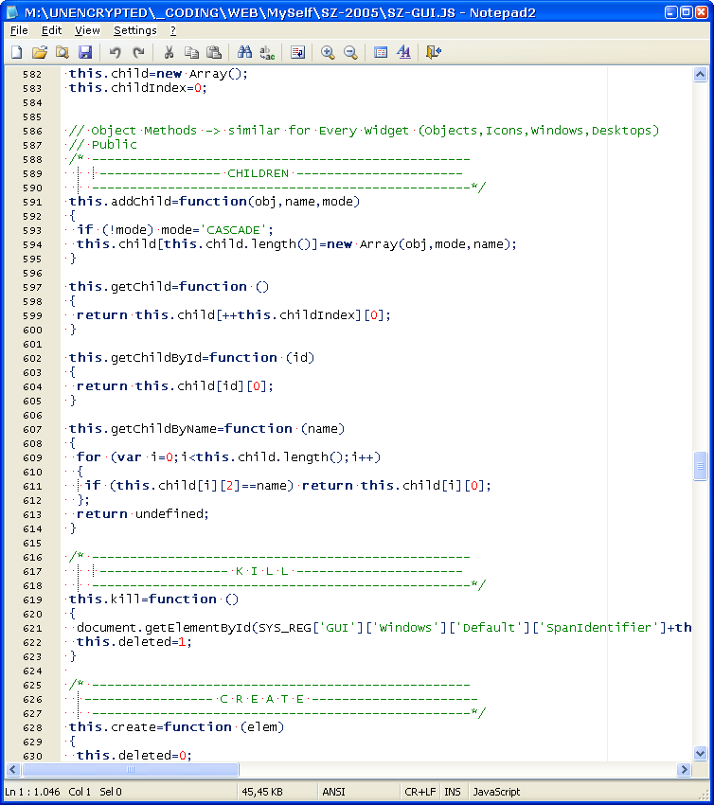The image size is (714, 805).
Task: Zoom in with magnifier plus icon
Action: pos(328,52)
